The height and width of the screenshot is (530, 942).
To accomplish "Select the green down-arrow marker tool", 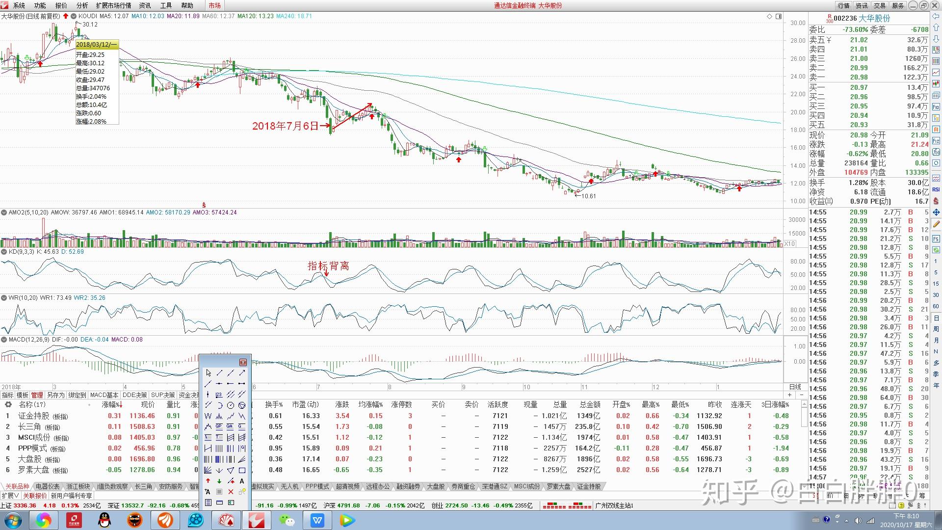I will (x=219, y=481).
